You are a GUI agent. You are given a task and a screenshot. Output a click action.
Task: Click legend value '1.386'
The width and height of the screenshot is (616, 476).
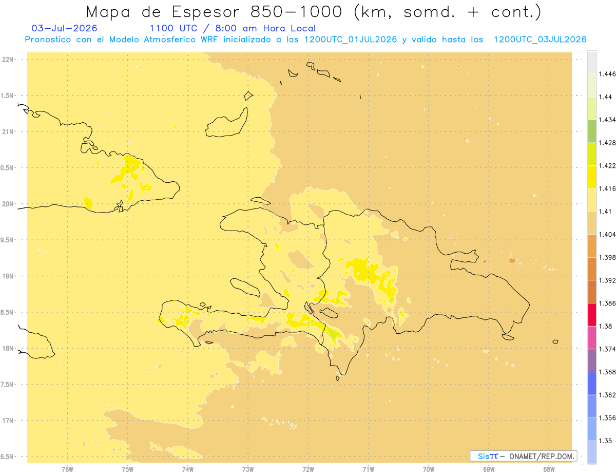coord(606,303)
